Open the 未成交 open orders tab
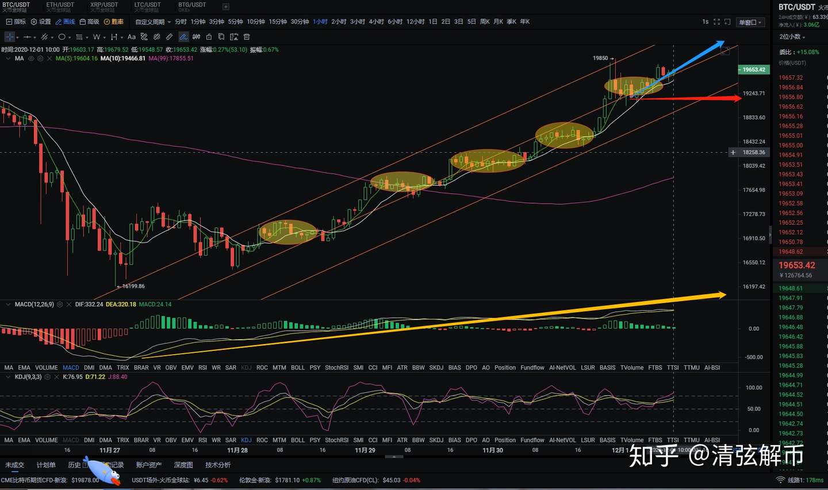Screen dimensions: 828x490 point(15,465)
